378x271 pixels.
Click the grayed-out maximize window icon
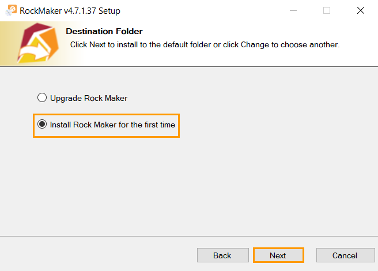[x=327, y=10]
